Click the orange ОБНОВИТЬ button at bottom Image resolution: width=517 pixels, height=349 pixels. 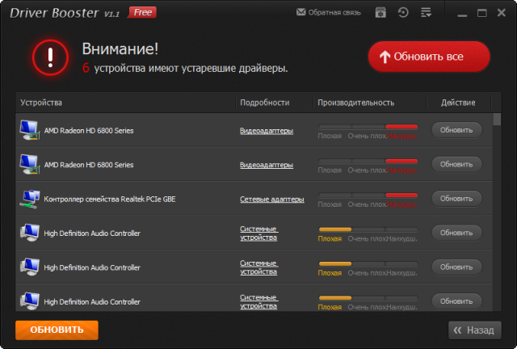pos(57,330)
